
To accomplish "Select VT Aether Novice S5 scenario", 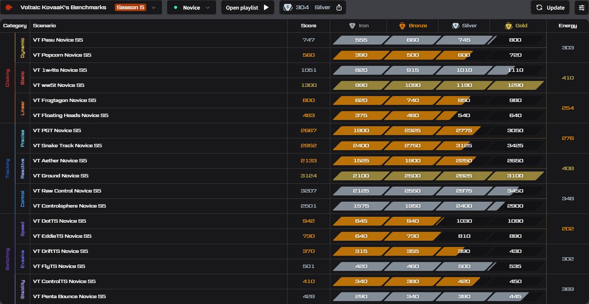I will (60, 161).
